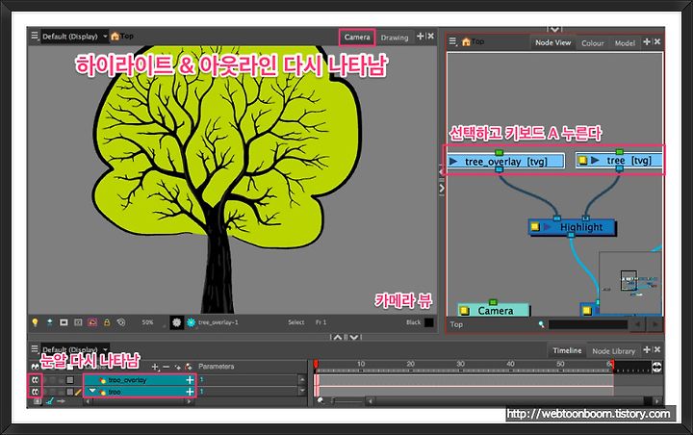Click the square box left of the tree layer name
This screenshot has width=693, height=435.
coord(70,392)
